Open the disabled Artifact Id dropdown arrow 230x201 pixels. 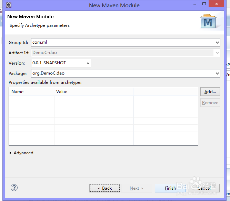[x=217, y=53]
